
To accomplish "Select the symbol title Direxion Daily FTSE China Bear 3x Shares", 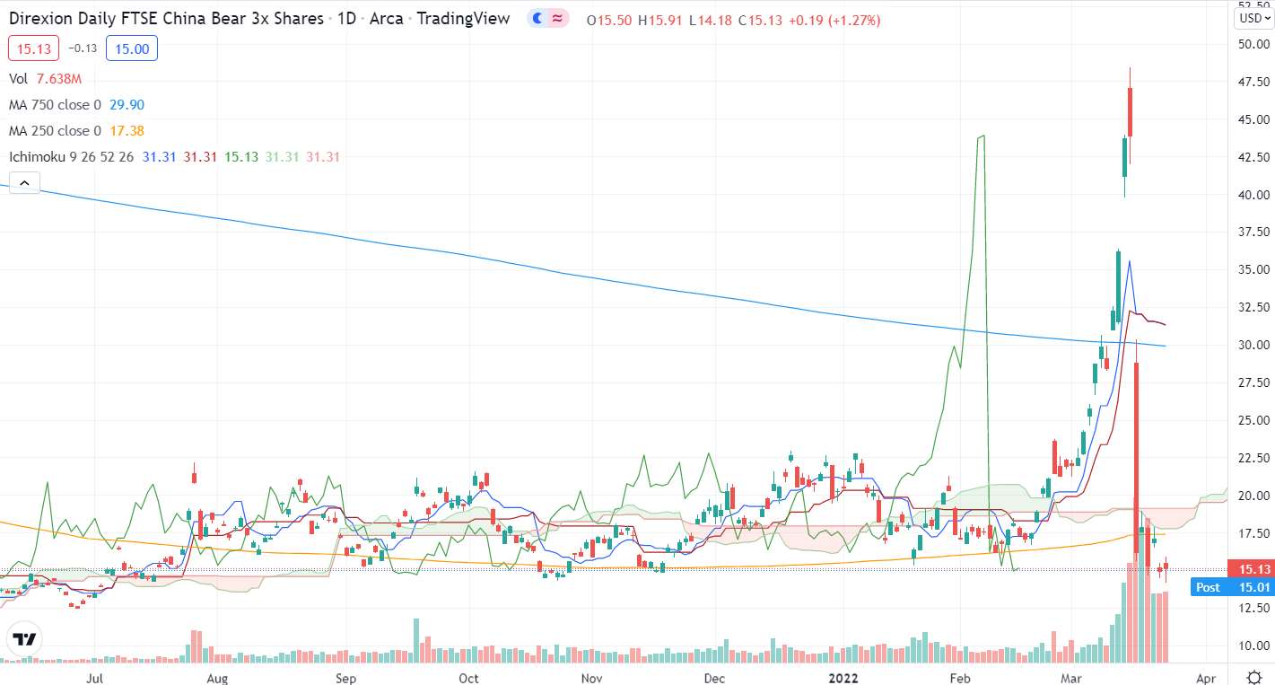I will [167, 18].
